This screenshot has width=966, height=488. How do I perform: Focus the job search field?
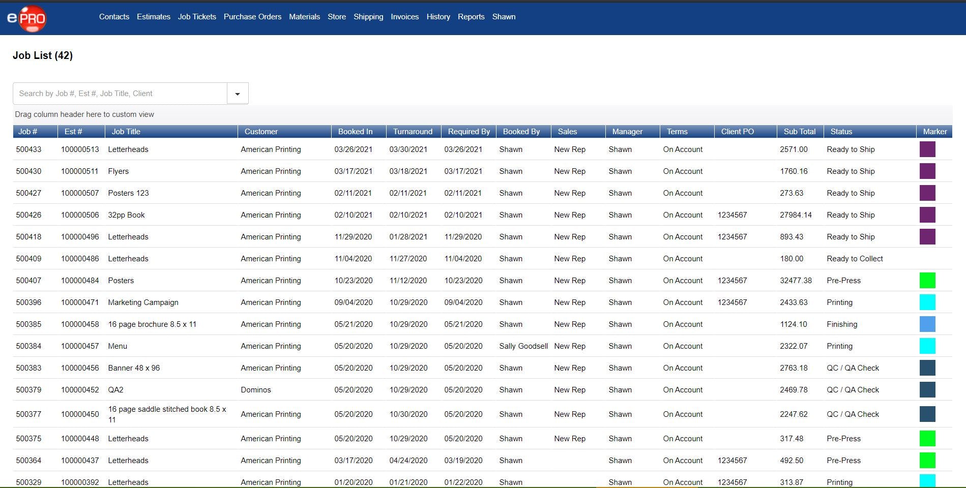point(120,94)
